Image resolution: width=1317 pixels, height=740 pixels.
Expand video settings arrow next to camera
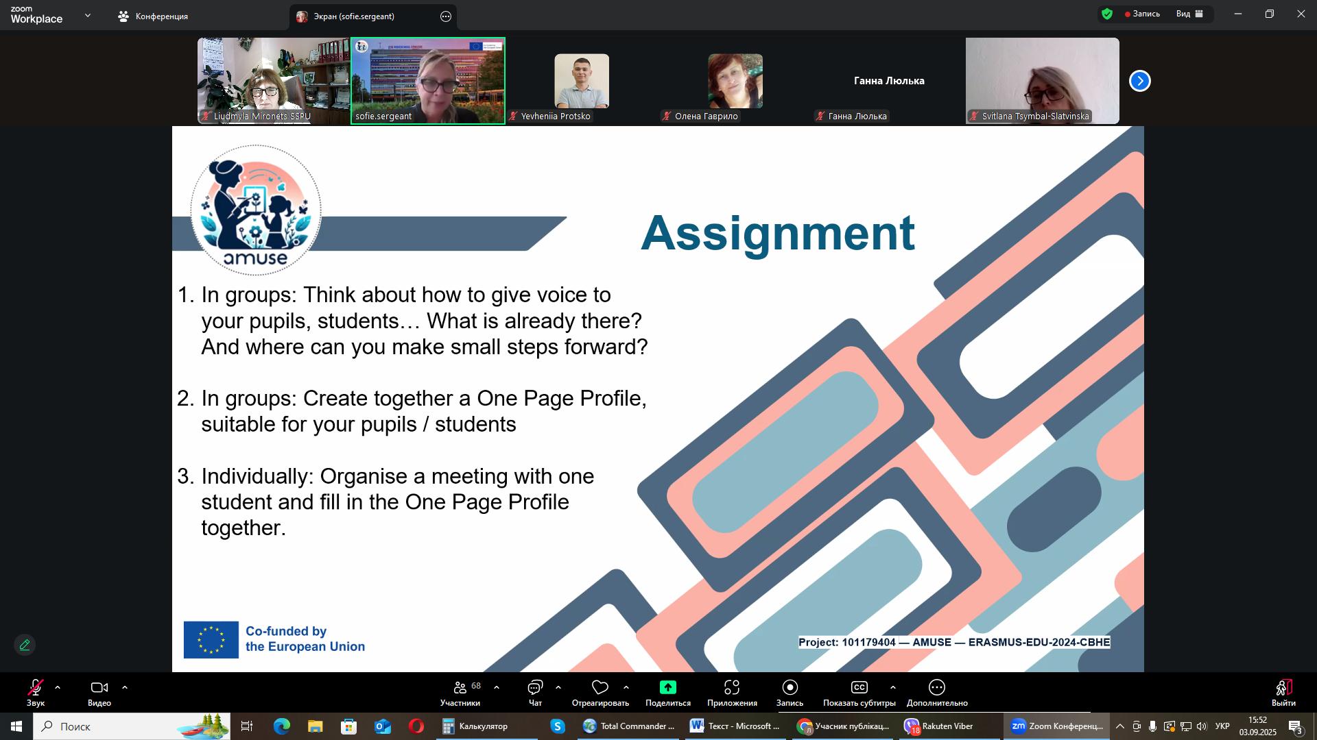click(x=125, y=687)
